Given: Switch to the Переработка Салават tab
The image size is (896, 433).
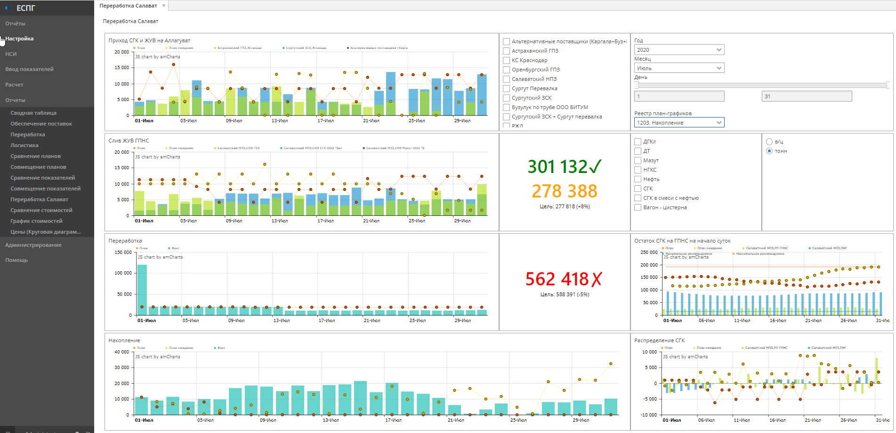Looking at the screenshot, I should click(x=128, y=6).
